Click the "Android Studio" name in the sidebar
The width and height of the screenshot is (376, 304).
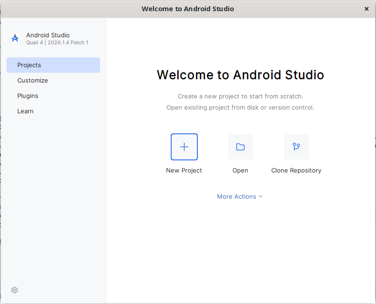[x=48, y=35]
